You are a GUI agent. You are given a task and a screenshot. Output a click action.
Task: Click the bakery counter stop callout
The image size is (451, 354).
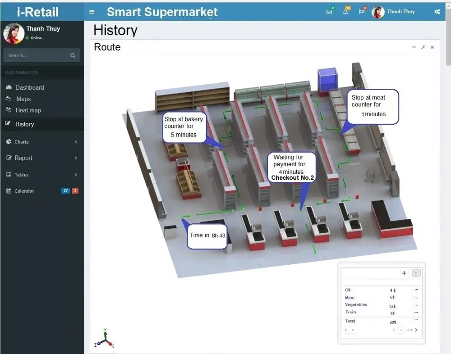click(x=184, y=127)
